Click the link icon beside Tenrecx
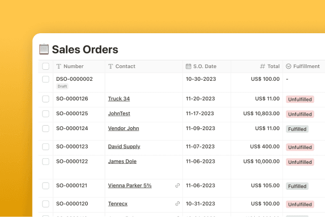 [x=177, y=204]
